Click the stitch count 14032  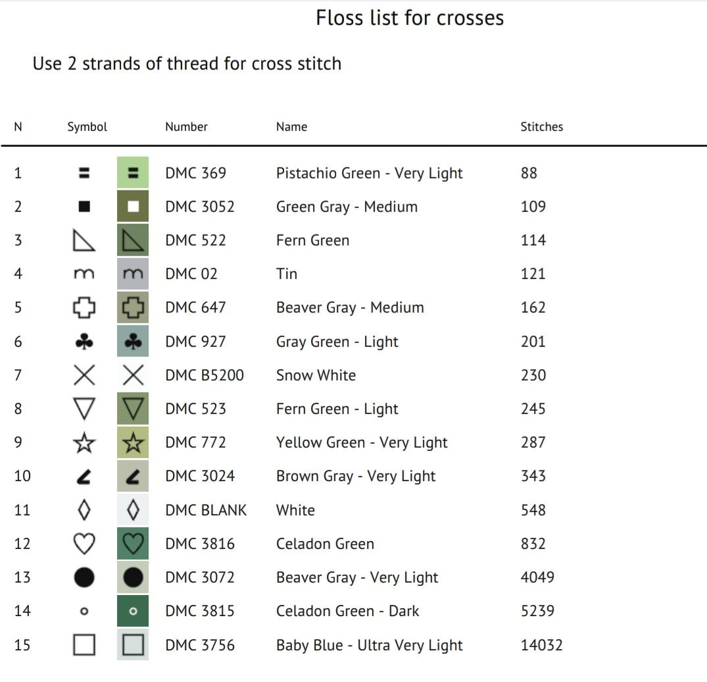pos(541,645)
